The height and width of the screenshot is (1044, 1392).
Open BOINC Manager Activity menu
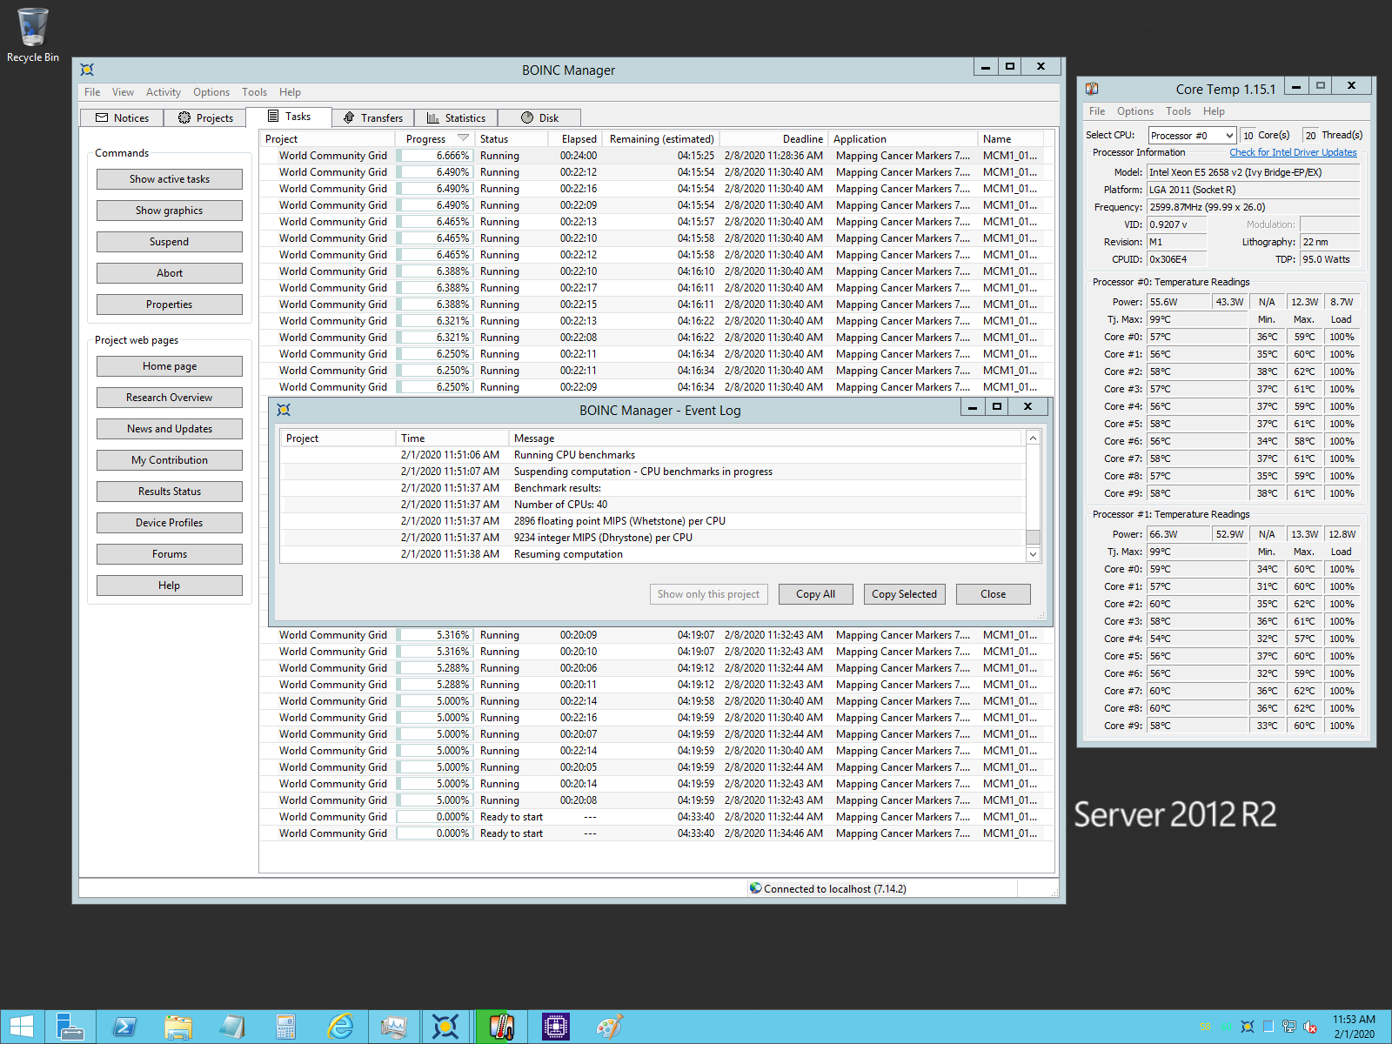[164, 92]
